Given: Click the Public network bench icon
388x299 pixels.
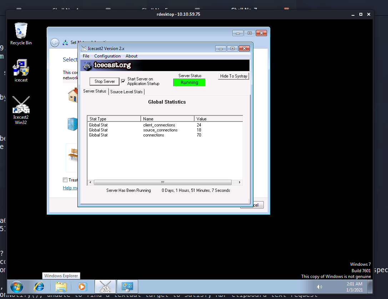Looking at the screenshot, I should [x=72, y=154].
